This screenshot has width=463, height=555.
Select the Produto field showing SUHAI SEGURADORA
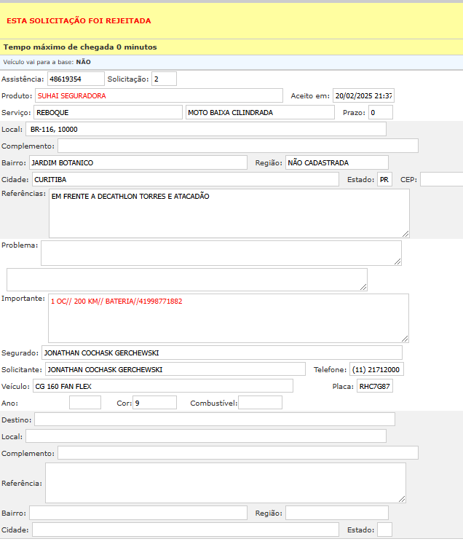click(159, 95)
